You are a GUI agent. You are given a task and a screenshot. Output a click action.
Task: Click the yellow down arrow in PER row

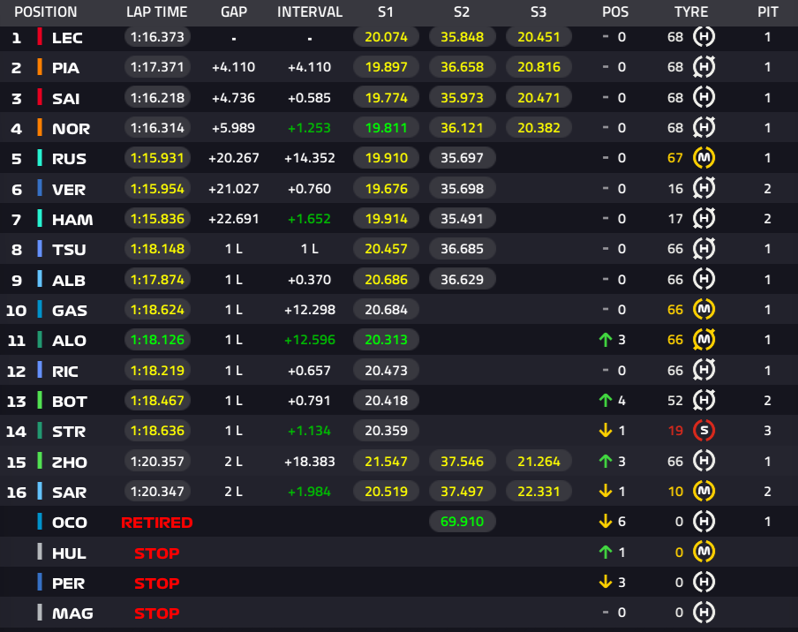click(605, 583)
